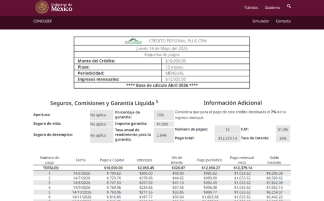Click the CAT field showing 51.3%
Image resolution: width=324 pixels, height=201 pixels.
[x=283, y=129]
